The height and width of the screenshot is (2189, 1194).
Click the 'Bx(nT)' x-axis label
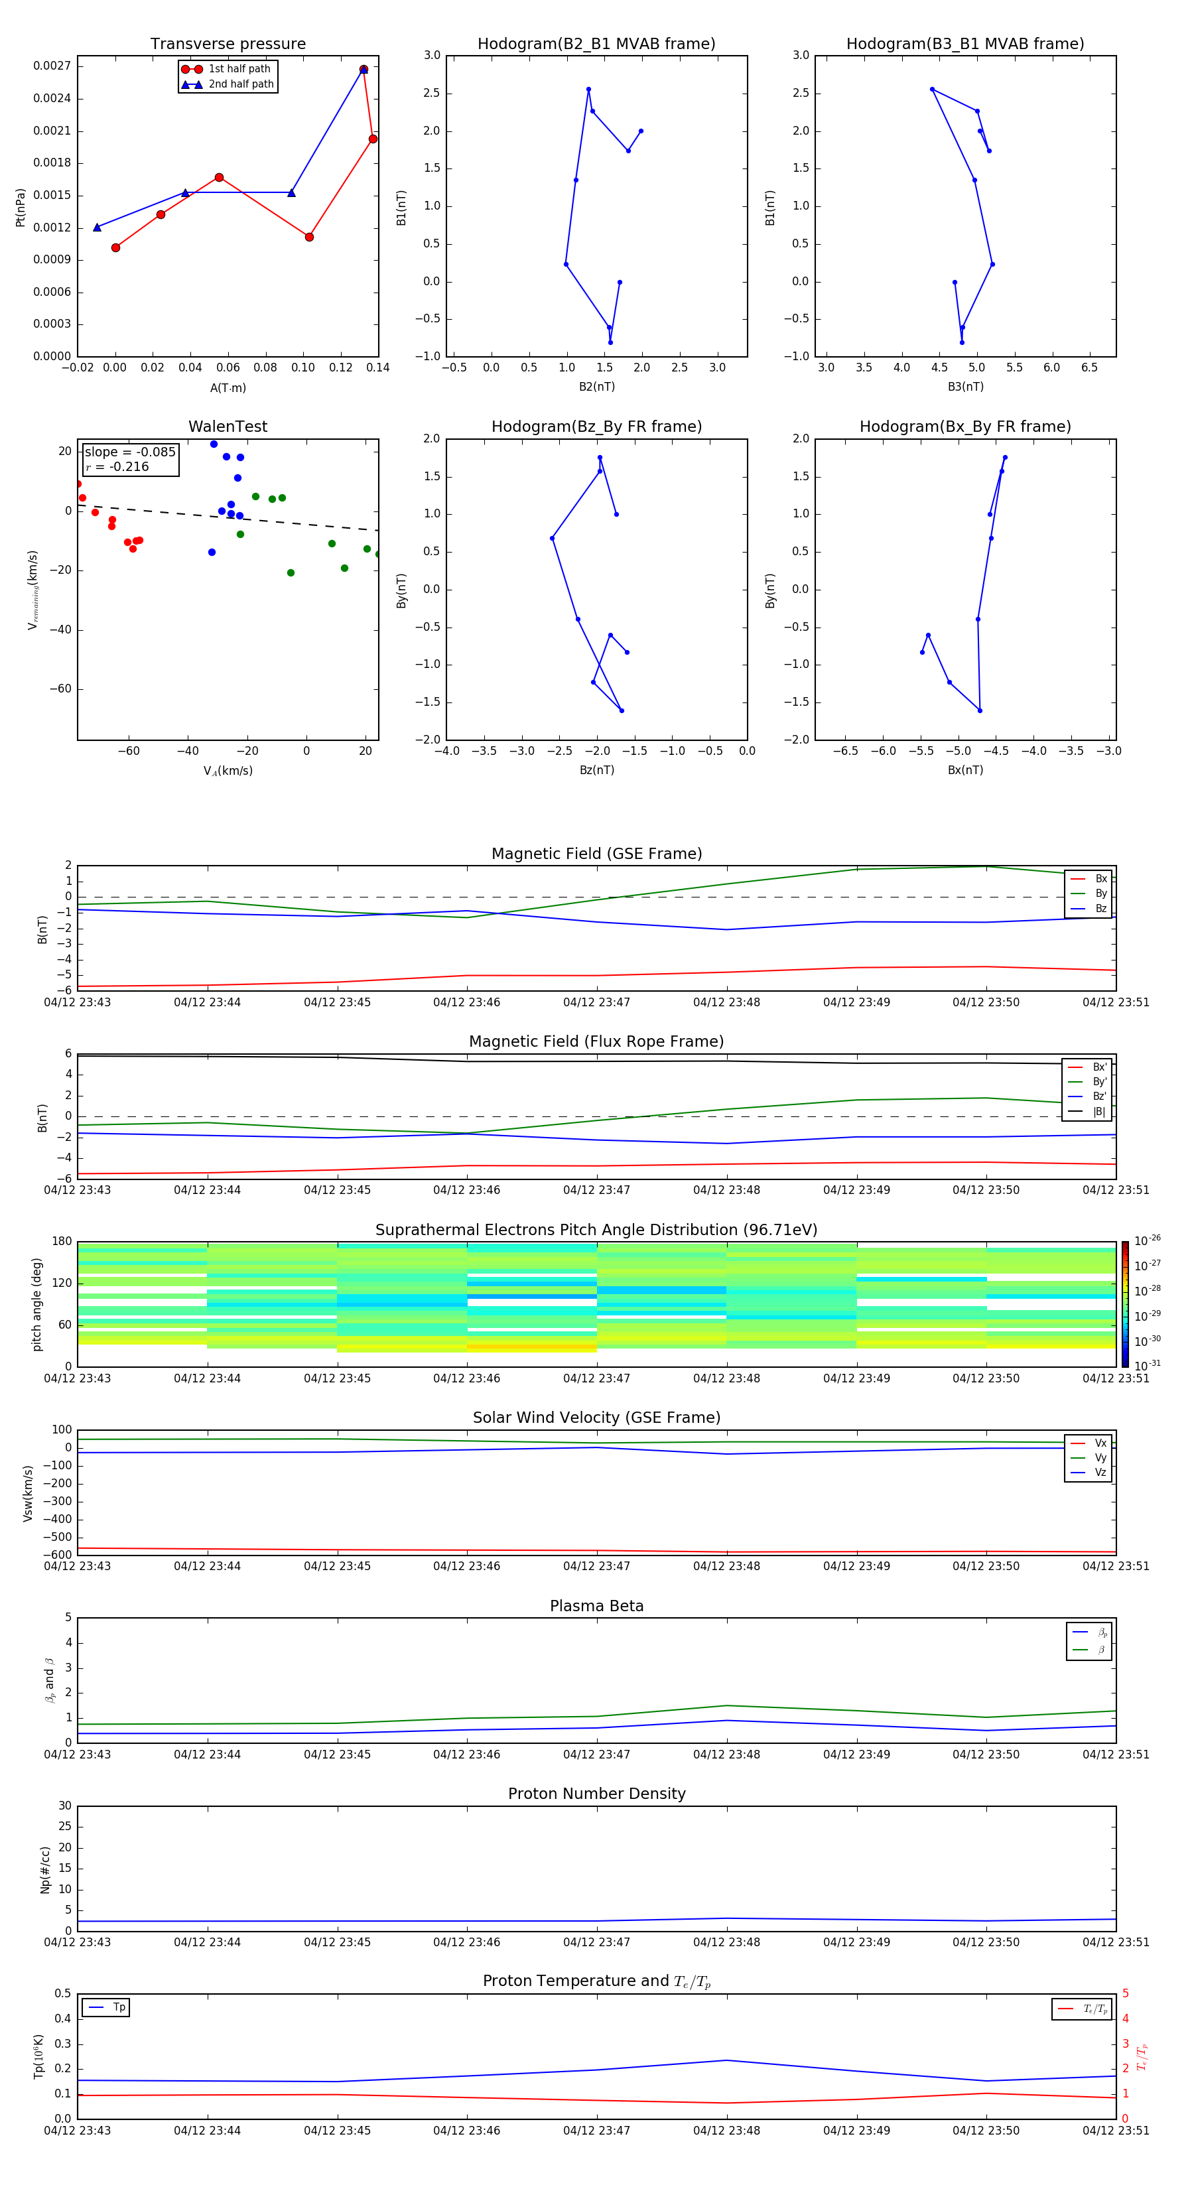click(x=965, y=770)
